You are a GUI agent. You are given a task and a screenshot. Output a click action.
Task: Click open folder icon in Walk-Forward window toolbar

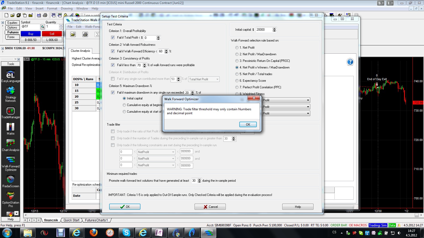tap(73, 34)
